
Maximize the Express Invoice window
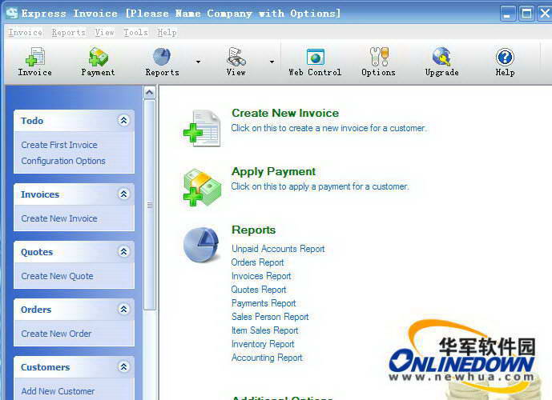tap(526, 14)
